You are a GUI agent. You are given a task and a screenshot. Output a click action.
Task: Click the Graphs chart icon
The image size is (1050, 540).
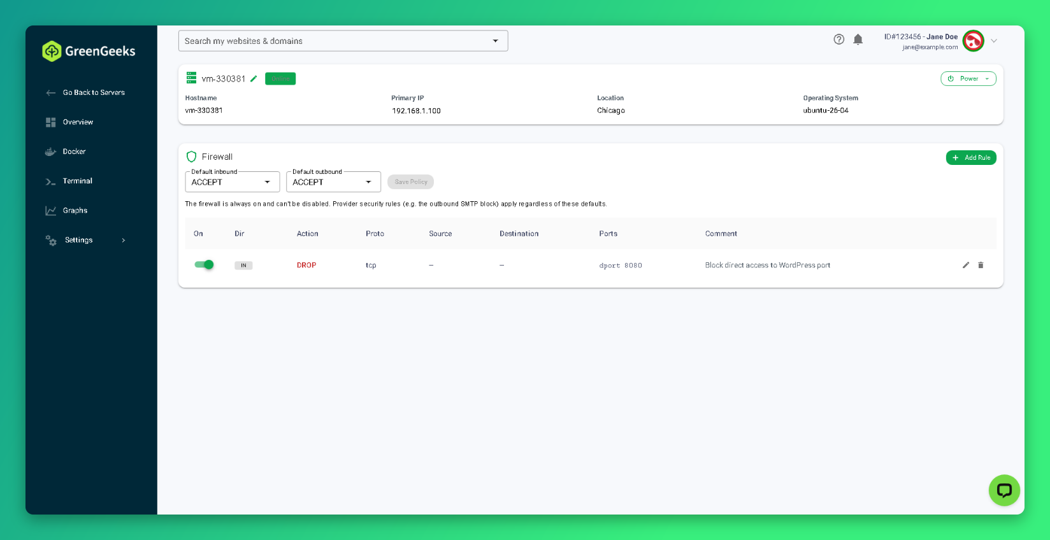pos(51,211)
